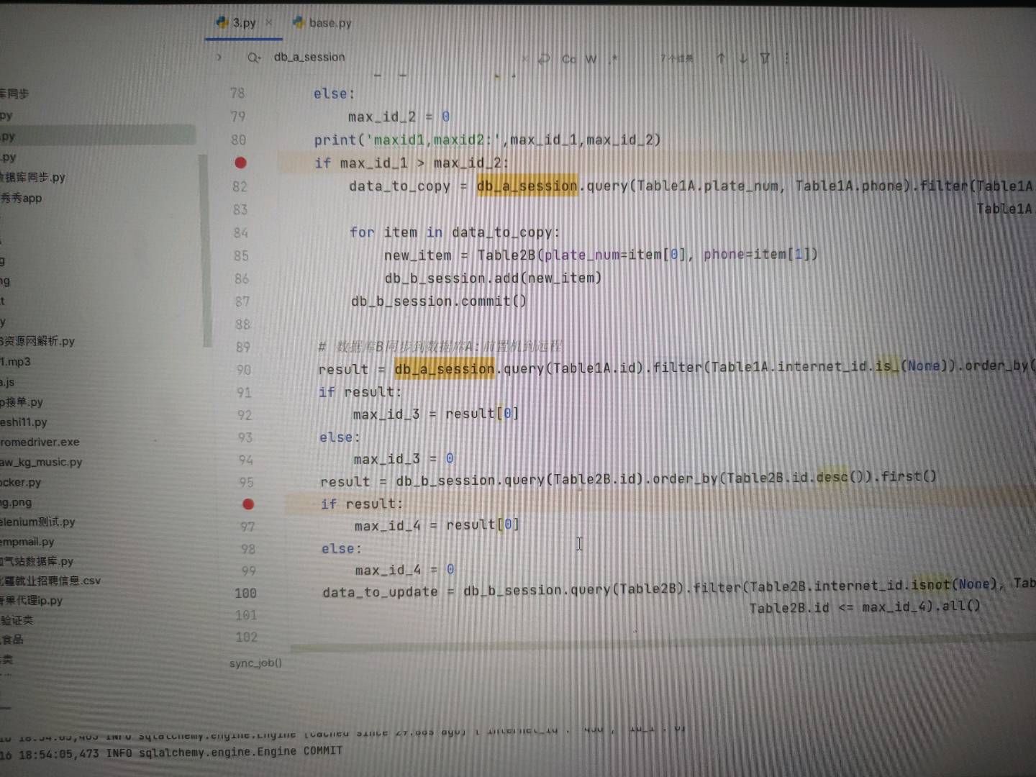Remove the breakpoint on the 'if max_id_1' line
Screen dimensions: 1036x777
(x=240, y=163)
